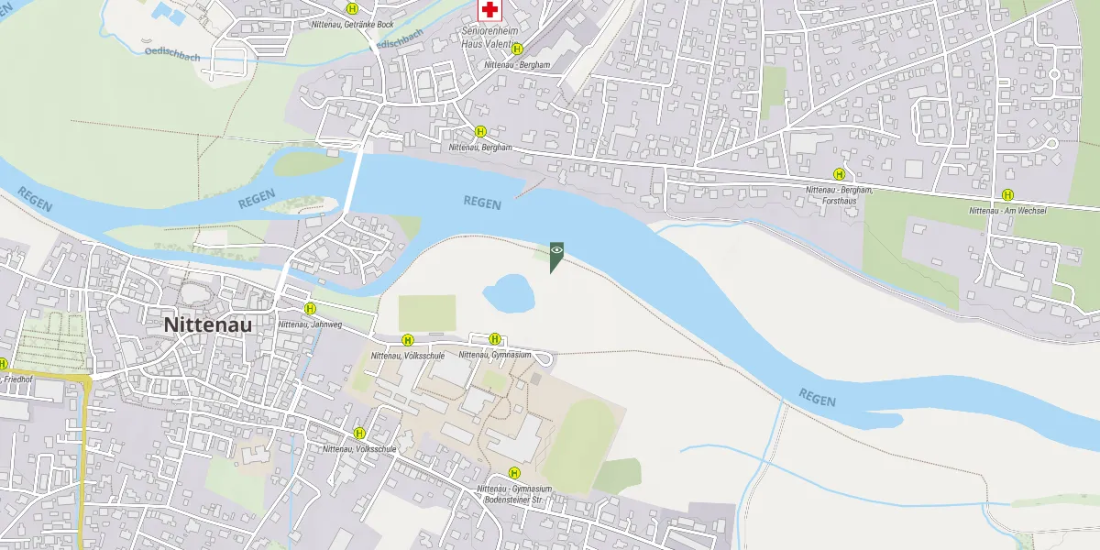Image resolution: width=1100 pixels, height=550 pixels.
Task: Click the Nittenau, Gymnasium stop label text
Action: 495,355
